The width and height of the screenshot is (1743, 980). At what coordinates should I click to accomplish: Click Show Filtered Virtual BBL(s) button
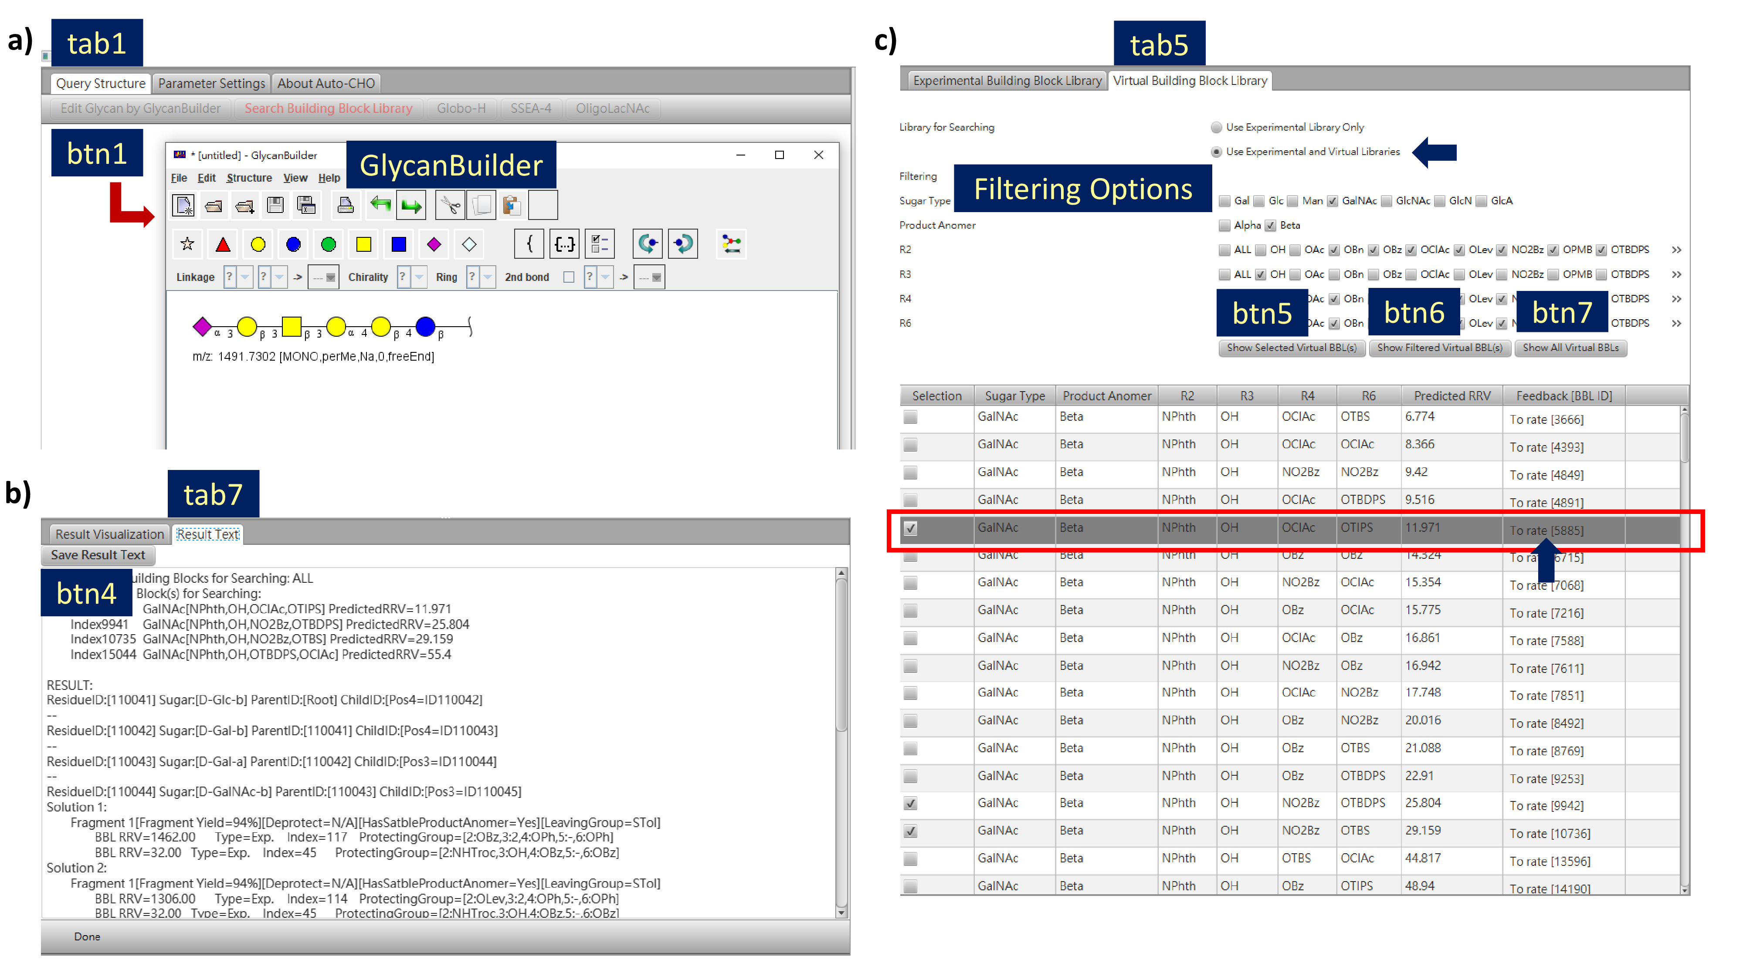tap(1439, 348)
